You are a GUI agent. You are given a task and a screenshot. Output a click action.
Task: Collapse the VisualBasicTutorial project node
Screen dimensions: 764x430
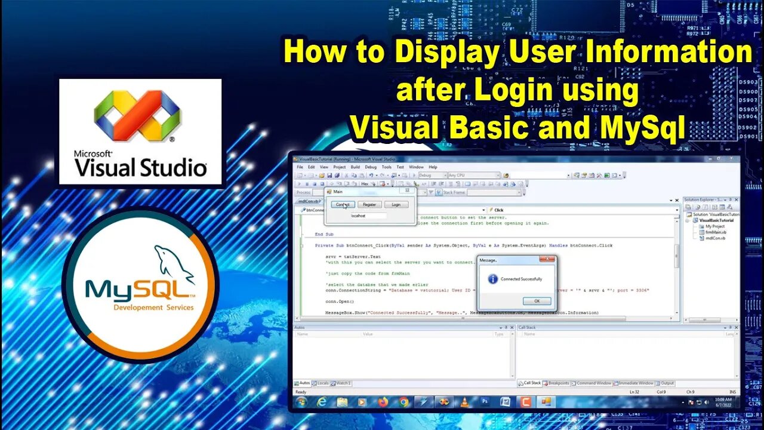point(687,220)
